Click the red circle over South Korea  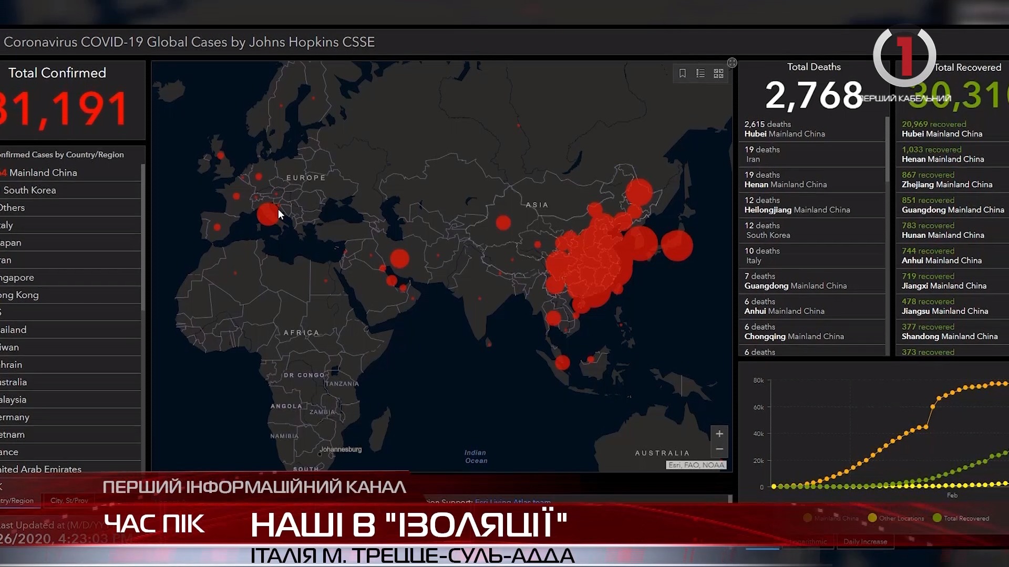coord(640,243)
